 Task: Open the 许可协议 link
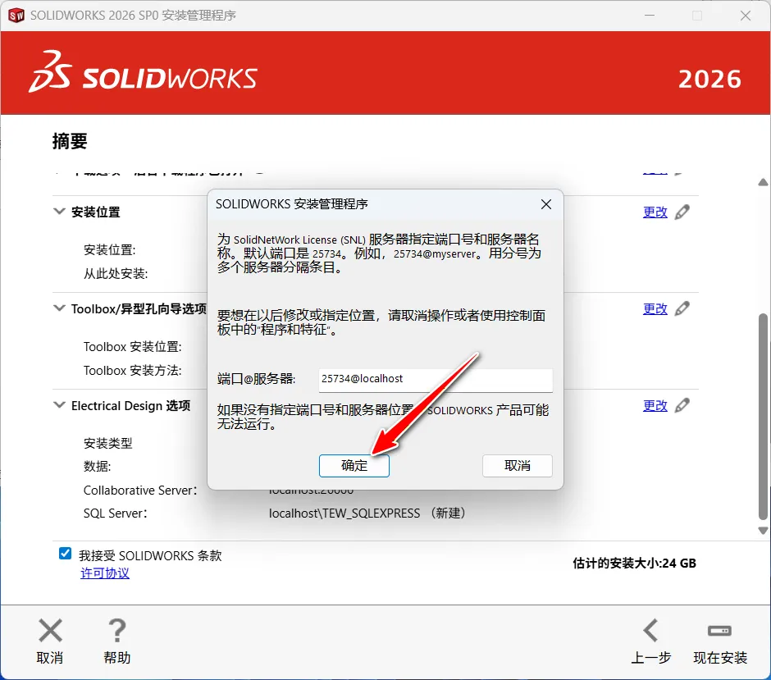[x=105, y=573]
